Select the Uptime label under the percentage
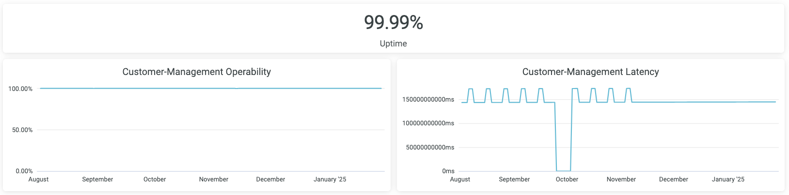789x195 pixels. (394, 44)
